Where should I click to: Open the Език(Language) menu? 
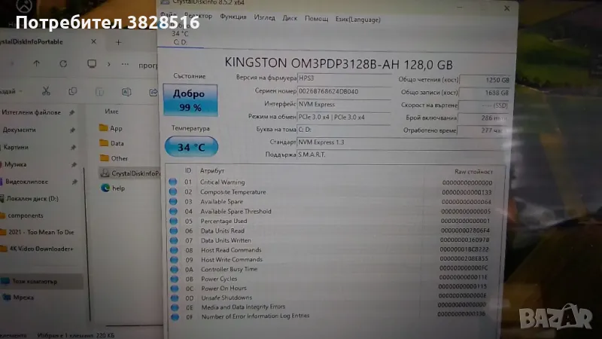coord(358,17)
